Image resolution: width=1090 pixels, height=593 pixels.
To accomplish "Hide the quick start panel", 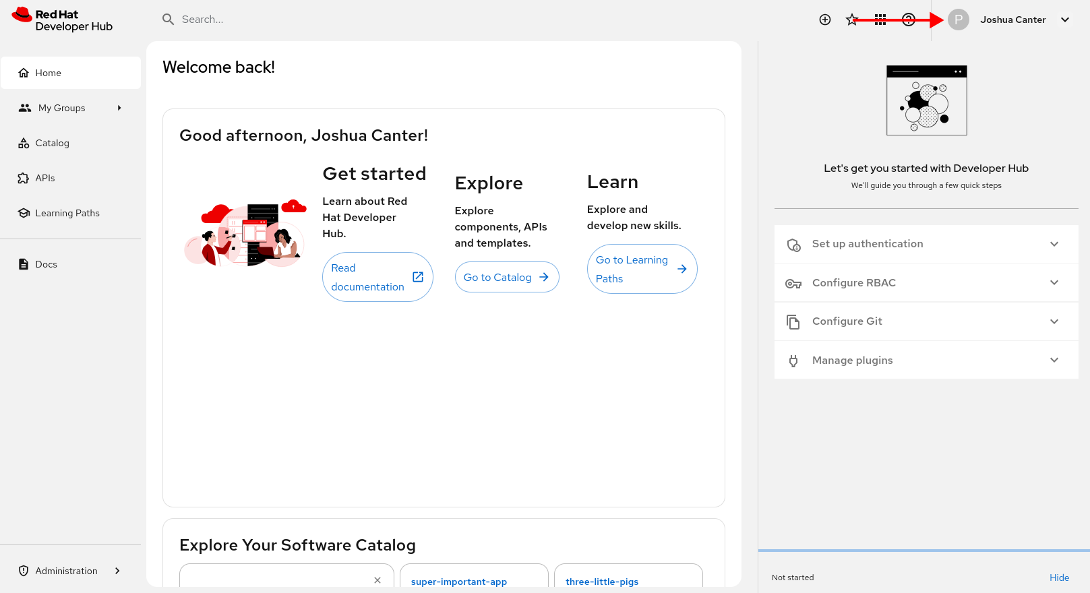I will click(x=1059, y=578).
